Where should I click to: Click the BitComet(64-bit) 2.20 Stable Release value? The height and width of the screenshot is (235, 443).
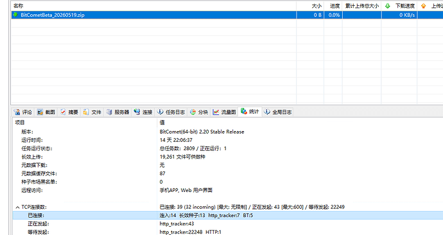point(202,132)
